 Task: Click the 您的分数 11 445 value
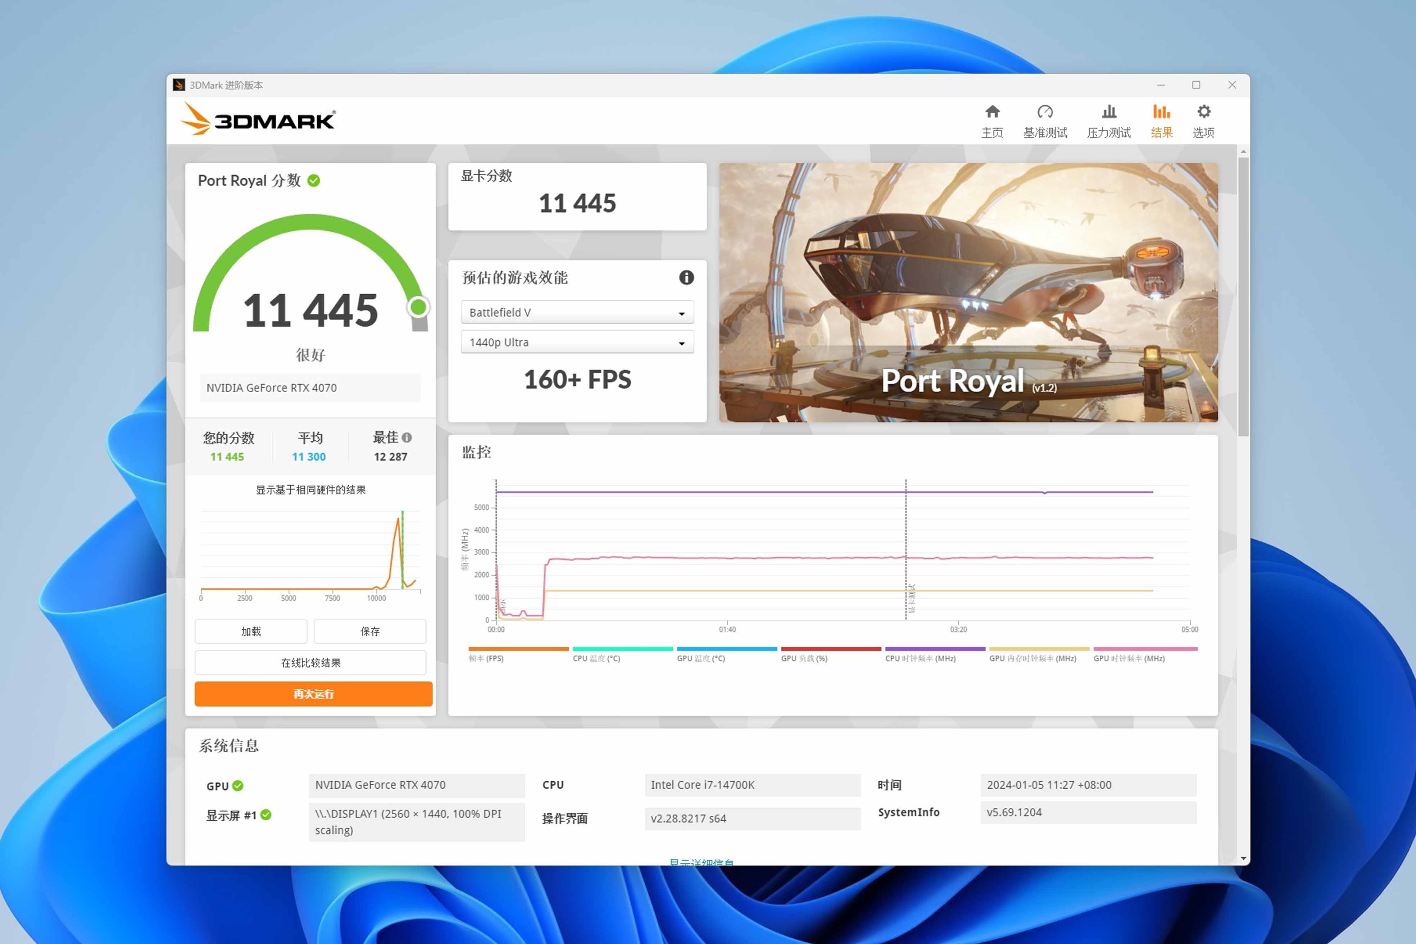[x=227, y=457]
